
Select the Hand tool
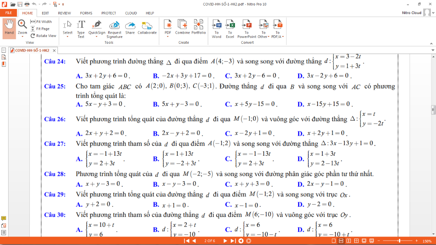[9, 28]
